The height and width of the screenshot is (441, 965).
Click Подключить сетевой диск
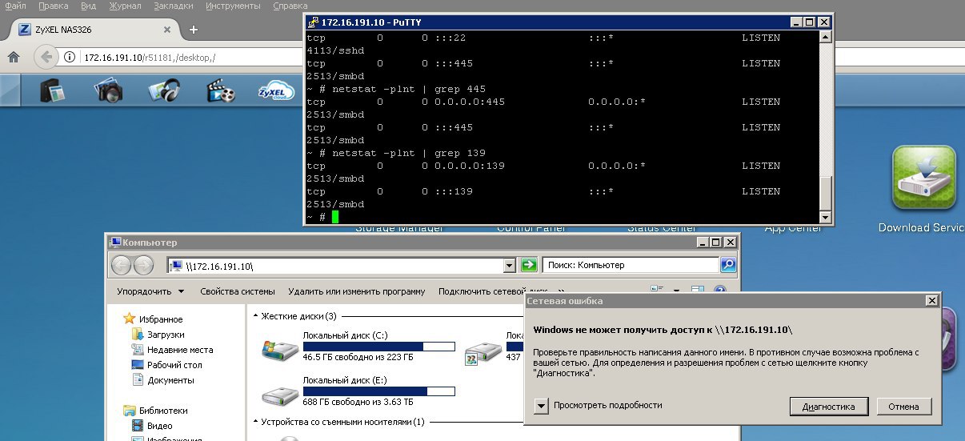493,291
